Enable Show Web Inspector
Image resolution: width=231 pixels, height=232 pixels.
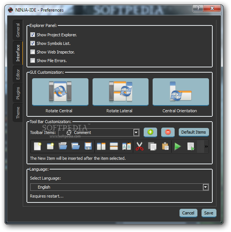pyautogui.click(x=32, y=52)
